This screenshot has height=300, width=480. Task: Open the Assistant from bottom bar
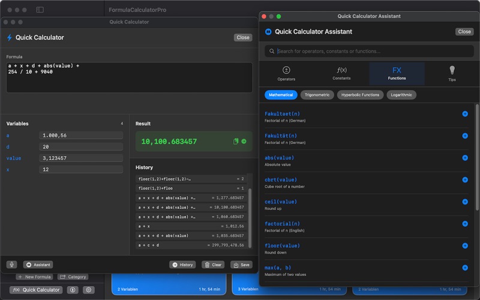pyautogui.click(x=38, y=265)
